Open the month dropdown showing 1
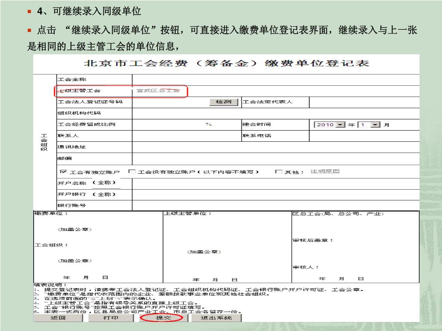Image resolution: width=442 pixels, height=331 pixels. [x=369, y=125]
